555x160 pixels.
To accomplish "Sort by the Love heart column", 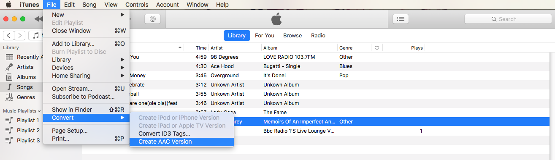I will pos(377,48).
